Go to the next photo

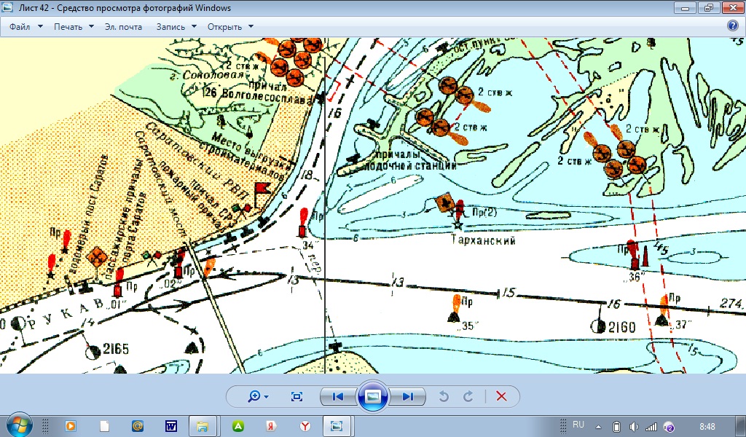407,396
